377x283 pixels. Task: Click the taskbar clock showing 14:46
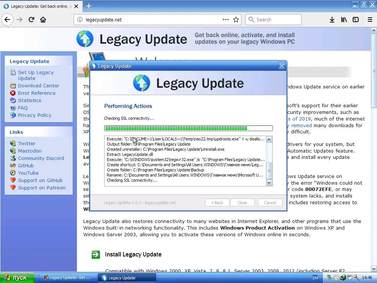(367, 278)
